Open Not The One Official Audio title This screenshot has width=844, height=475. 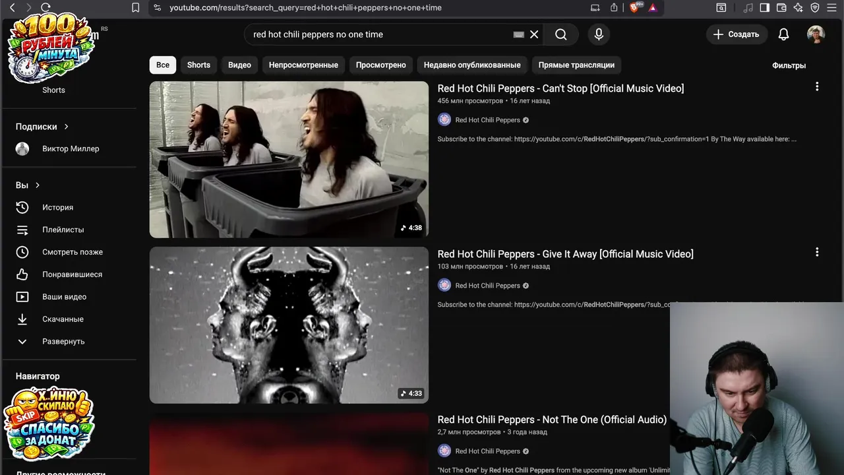tap(552, 420)
